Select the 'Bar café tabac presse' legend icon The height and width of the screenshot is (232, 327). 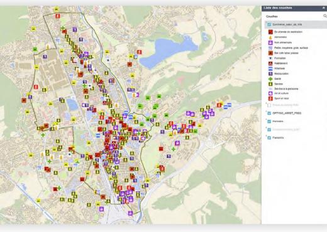coord(270,53)
